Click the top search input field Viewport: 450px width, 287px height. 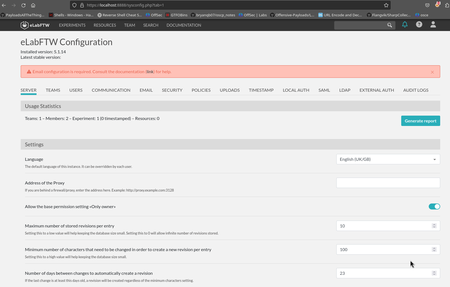[360, 25]
